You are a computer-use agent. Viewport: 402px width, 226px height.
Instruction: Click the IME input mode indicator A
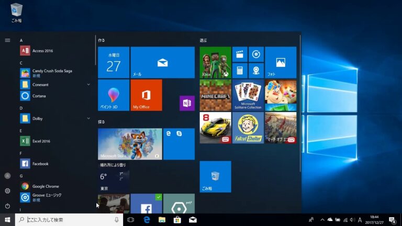[360, 220]
